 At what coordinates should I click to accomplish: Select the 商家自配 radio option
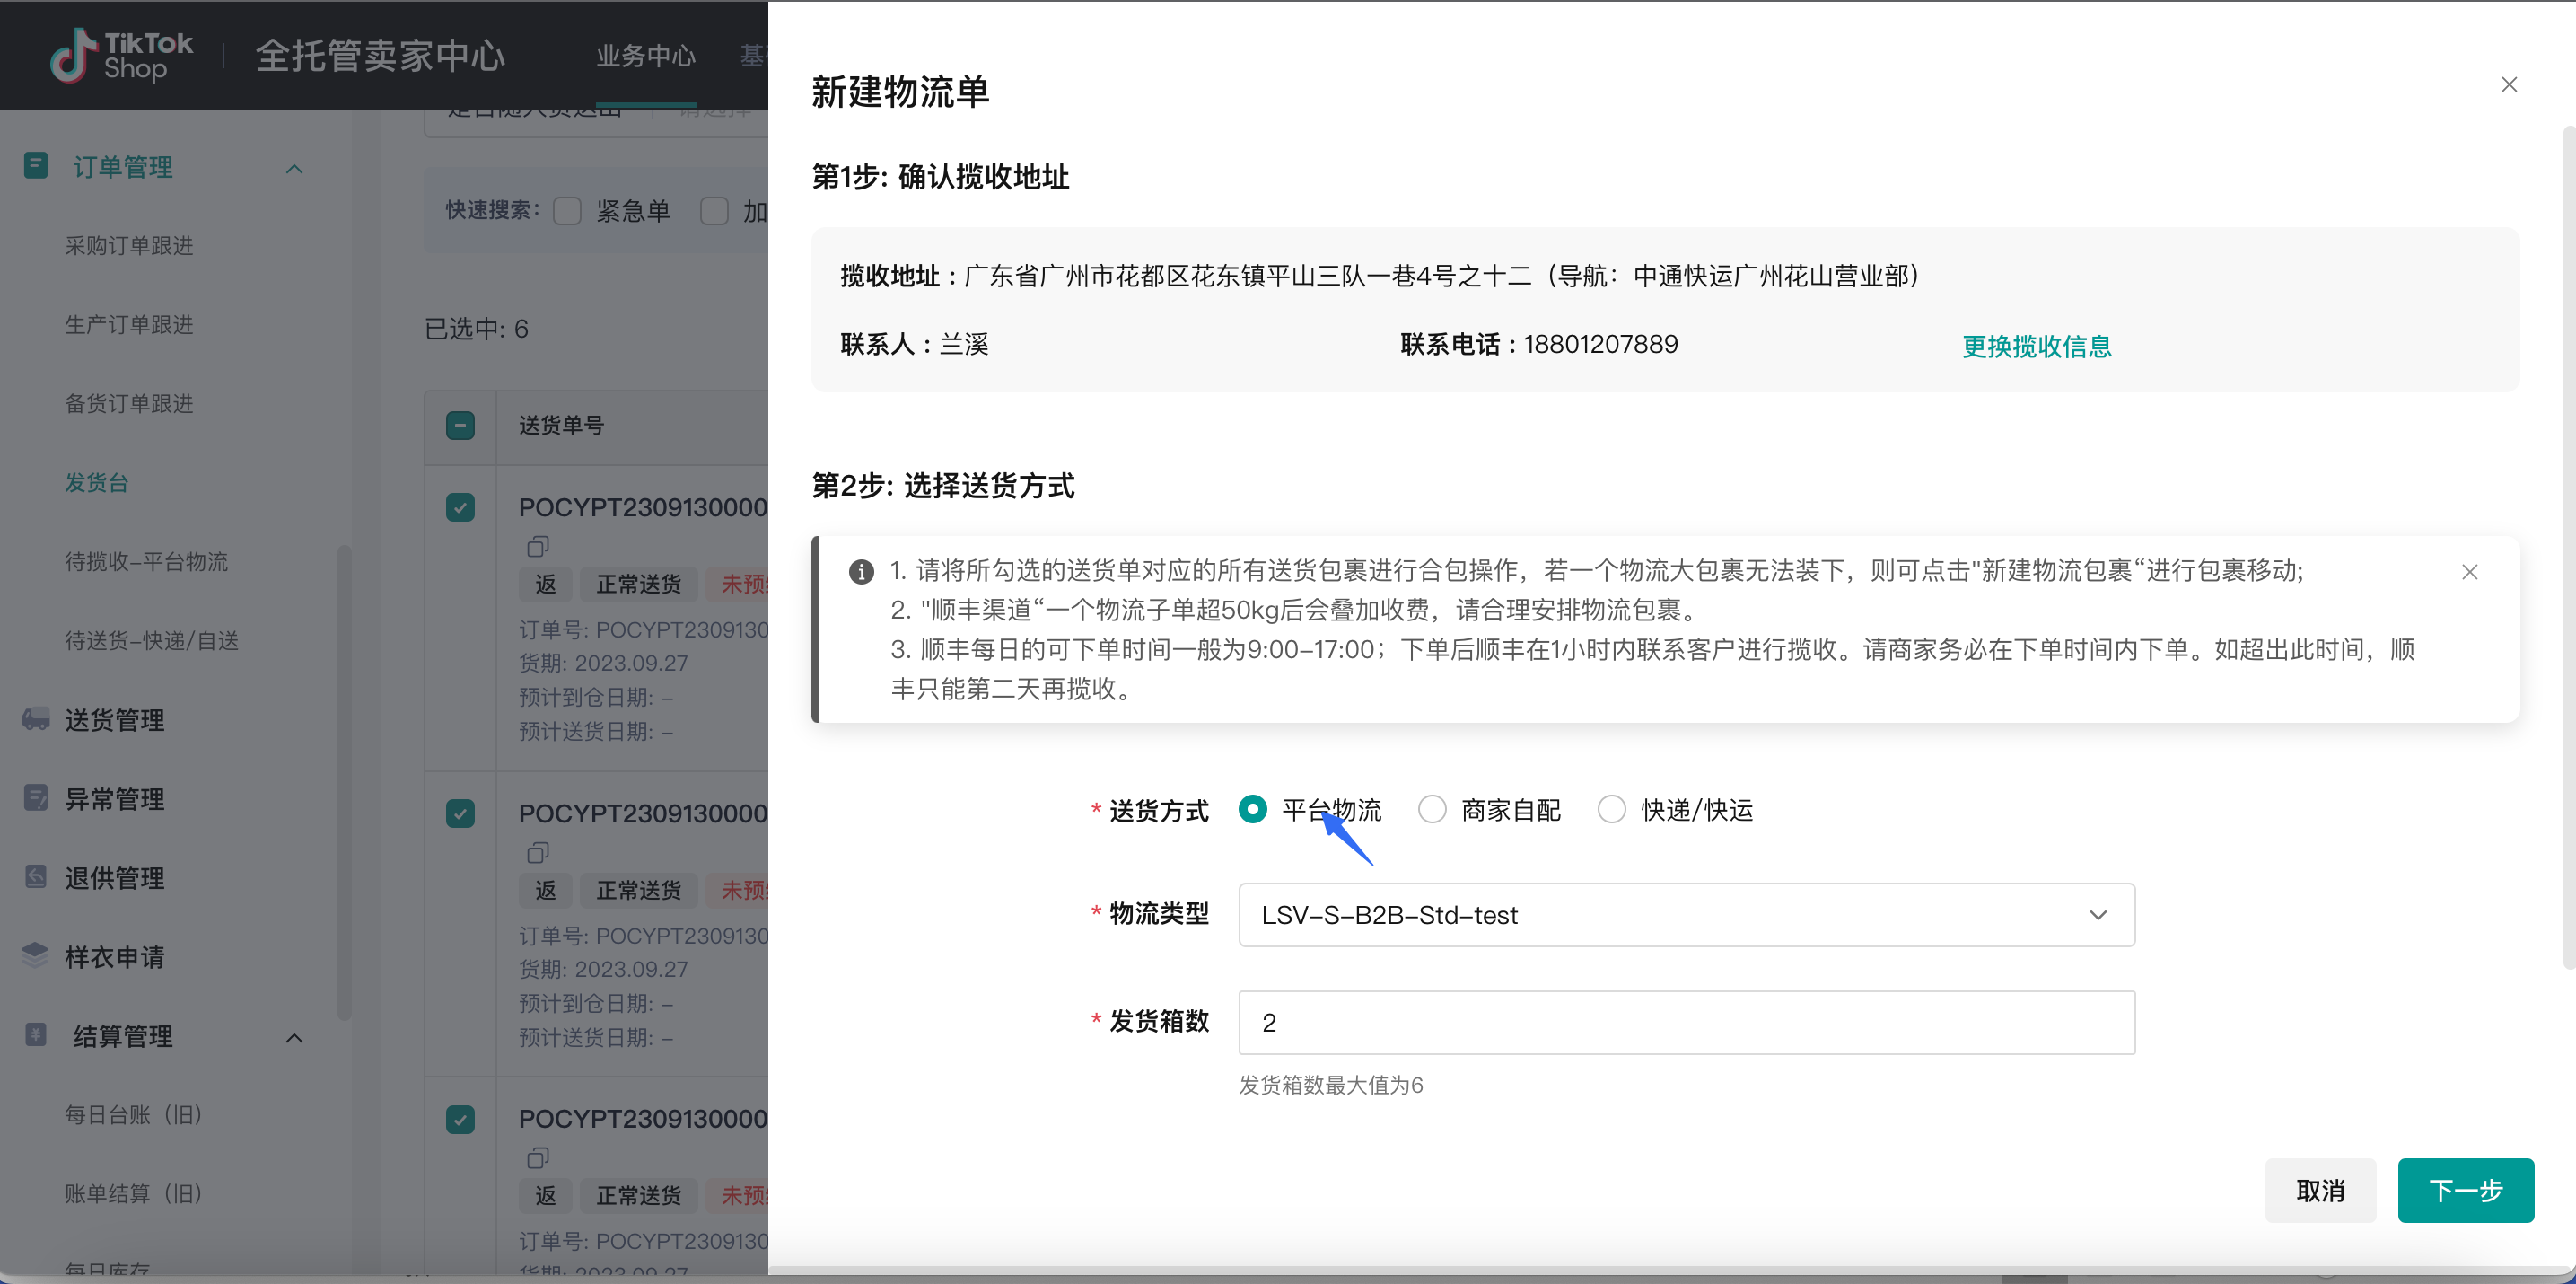coord(1432,809)
